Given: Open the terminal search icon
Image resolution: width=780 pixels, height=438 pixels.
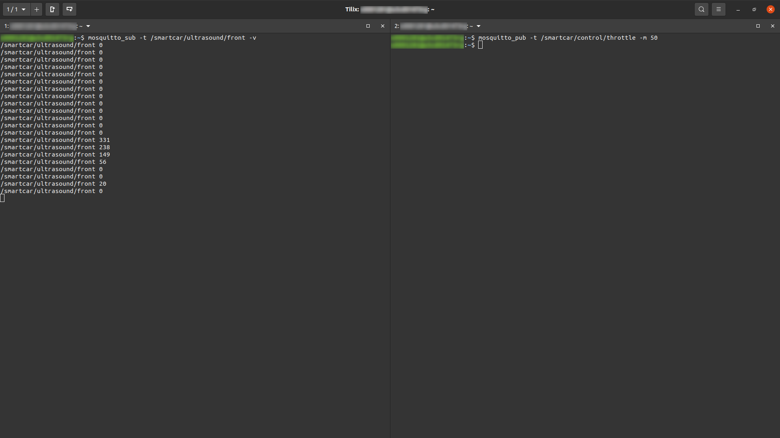Looking at the screenshot, I should tap(702, 9).
